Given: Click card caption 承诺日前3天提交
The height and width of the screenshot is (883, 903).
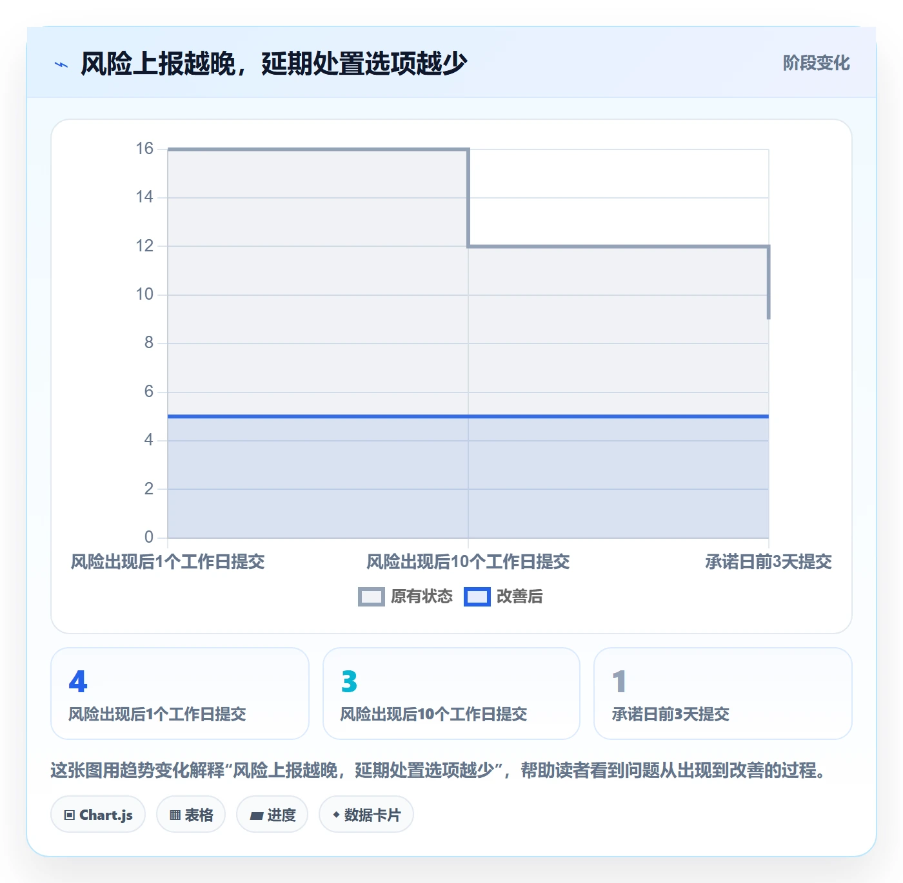Looking at the screenshot, I should click(x=671, y=714).
